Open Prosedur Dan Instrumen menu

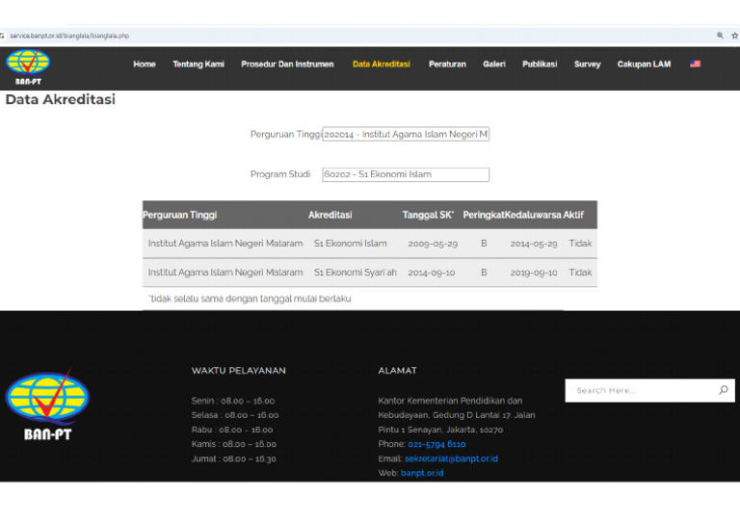pyautogui.click(x=287, y=65)
